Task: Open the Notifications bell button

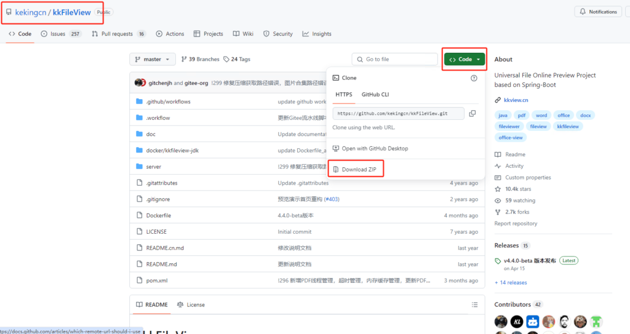Action: pos(597,12)
